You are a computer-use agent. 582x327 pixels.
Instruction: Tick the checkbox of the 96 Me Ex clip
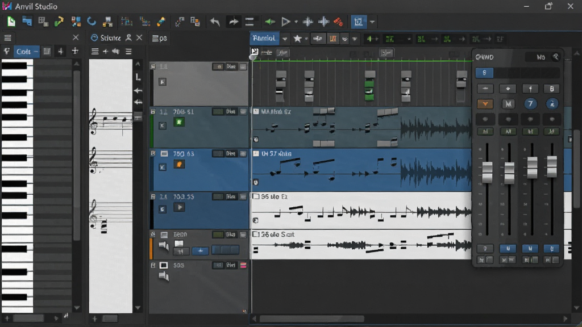[256, 196]
